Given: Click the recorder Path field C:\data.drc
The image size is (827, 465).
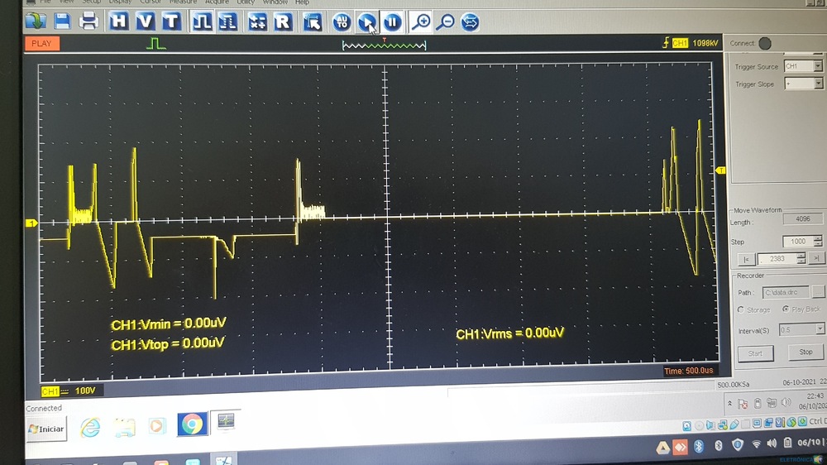Looking at the screenshot, I should (x=786, y=292).
